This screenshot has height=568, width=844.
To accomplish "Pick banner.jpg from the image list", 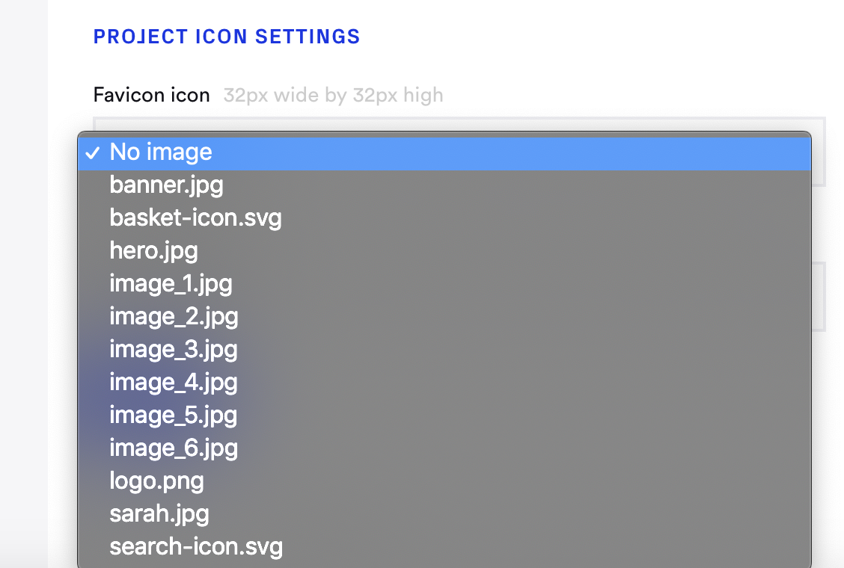I will pyautogui.click(x=166, y=185).
